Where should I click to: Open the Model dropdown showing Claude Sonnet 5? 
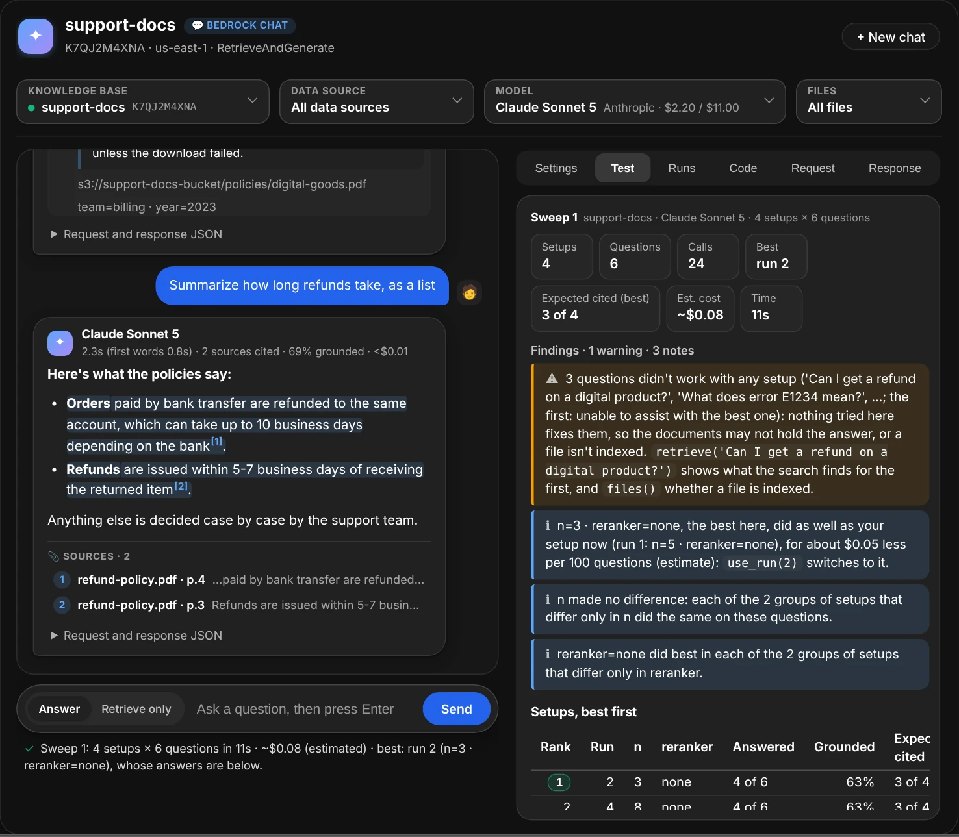[x=635, y=101]
